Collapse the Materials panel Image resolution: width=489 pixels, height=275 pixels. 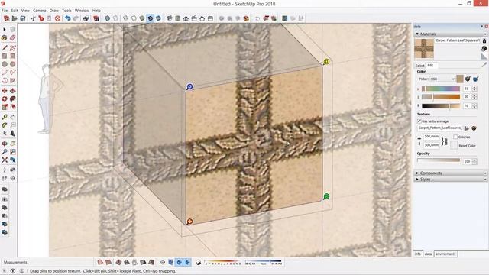point(417,34)
